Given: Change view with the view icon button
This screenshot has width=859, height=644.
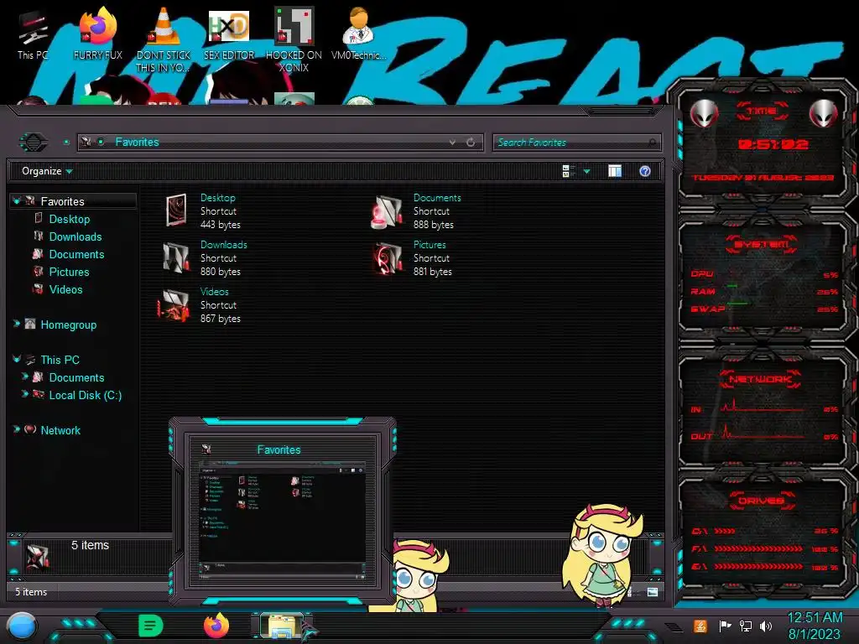Looking at the screenshot, I should [x=569, y=171].
